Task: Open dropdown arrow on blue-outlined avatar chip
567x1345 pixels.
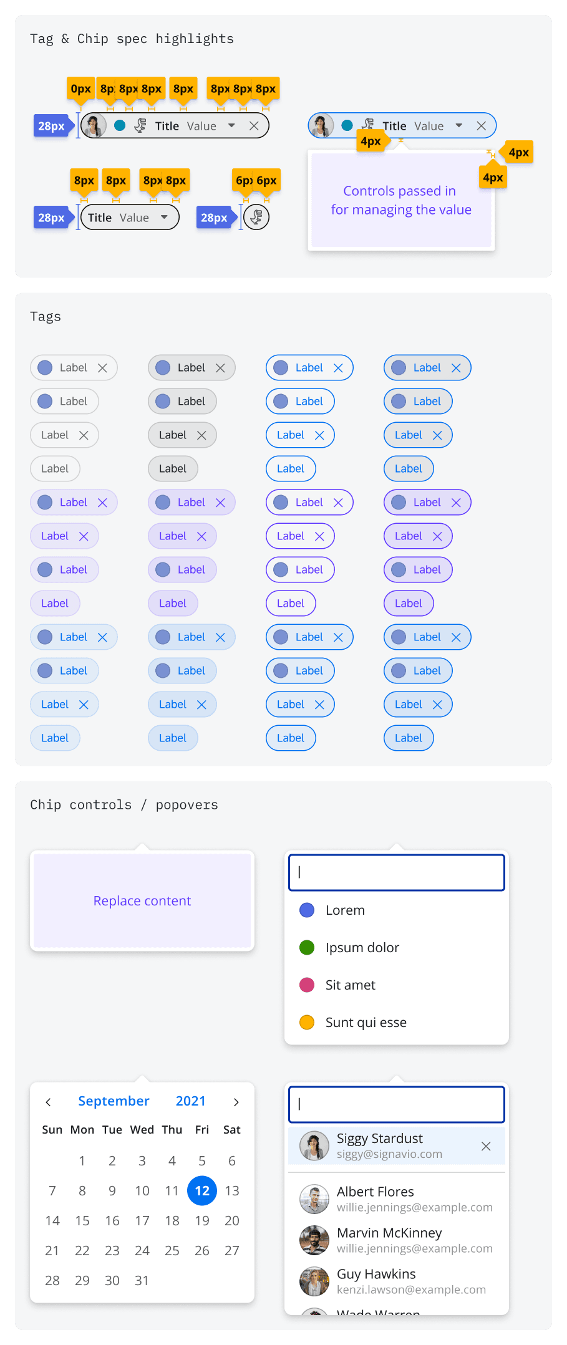Action: (x=459, y=126)
